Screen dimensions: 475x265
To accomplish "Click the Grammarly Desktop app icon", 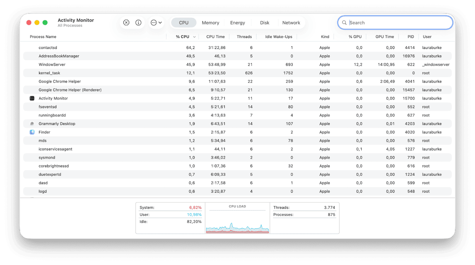I will tap(32, 123).
